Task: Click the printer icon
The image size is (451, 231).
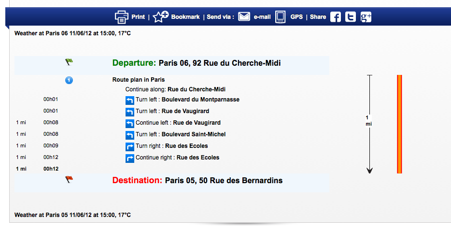Action: pos(121,17)
